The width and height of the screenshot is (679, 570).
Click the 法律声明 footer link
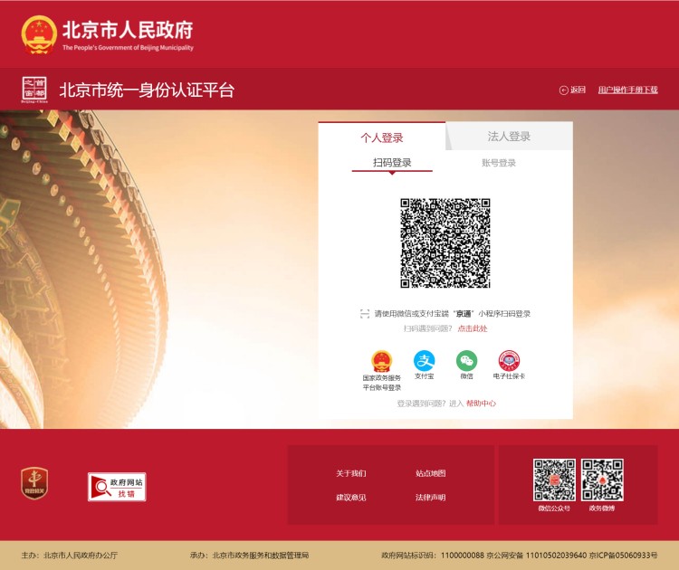(430, 497)
